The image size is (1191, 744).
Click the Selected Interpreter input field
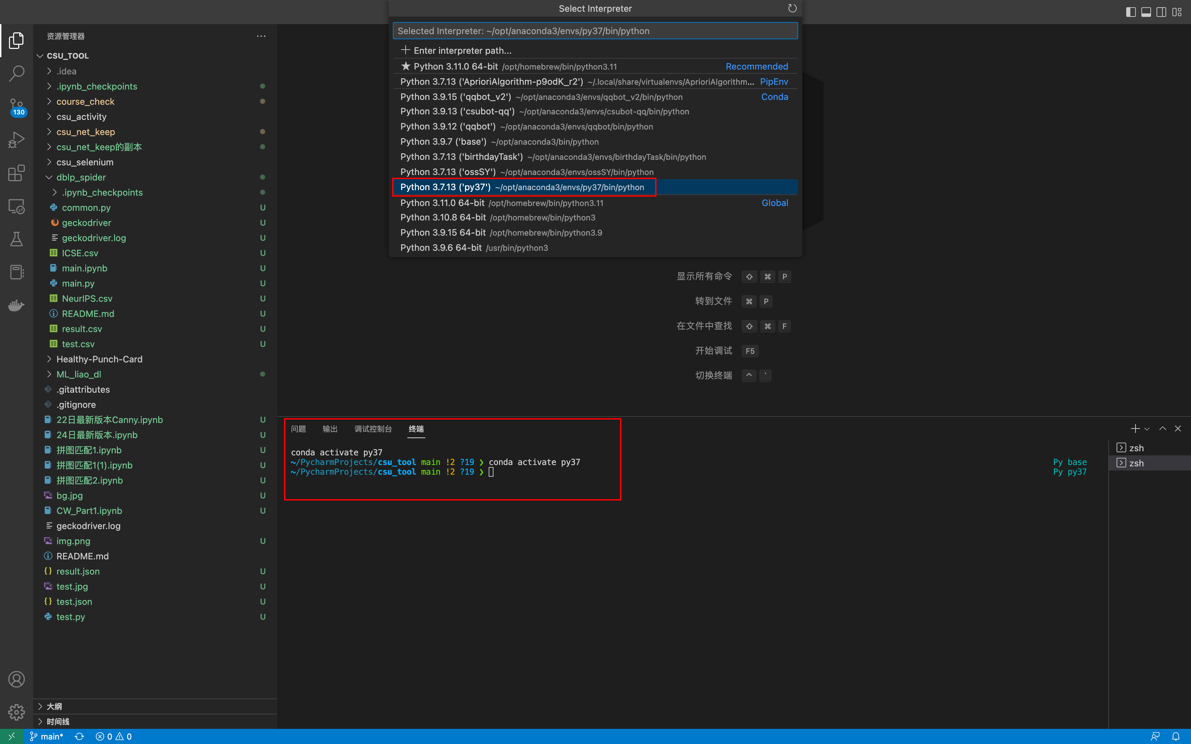pyautogui.click(x=595, y=31)
